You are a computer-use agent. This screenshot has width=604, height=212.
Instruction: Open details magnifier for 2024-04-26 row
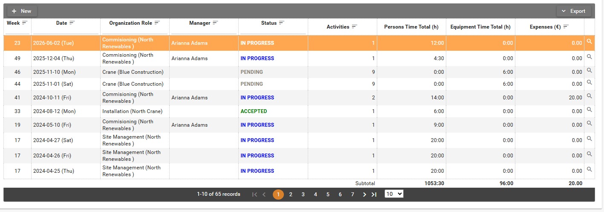[590, 154]
